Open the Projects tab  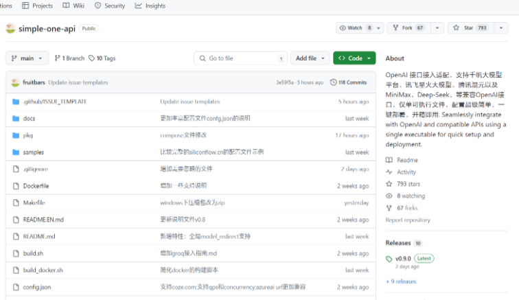[37, 5]
